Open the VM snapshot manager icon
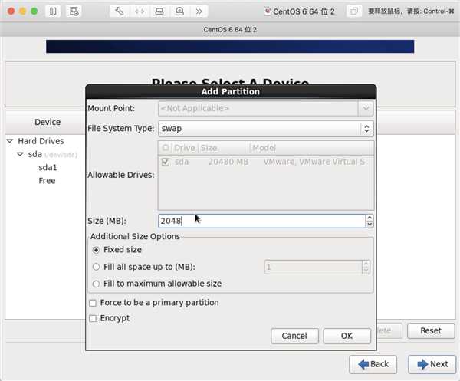The image size is (460, 381). 74,11
